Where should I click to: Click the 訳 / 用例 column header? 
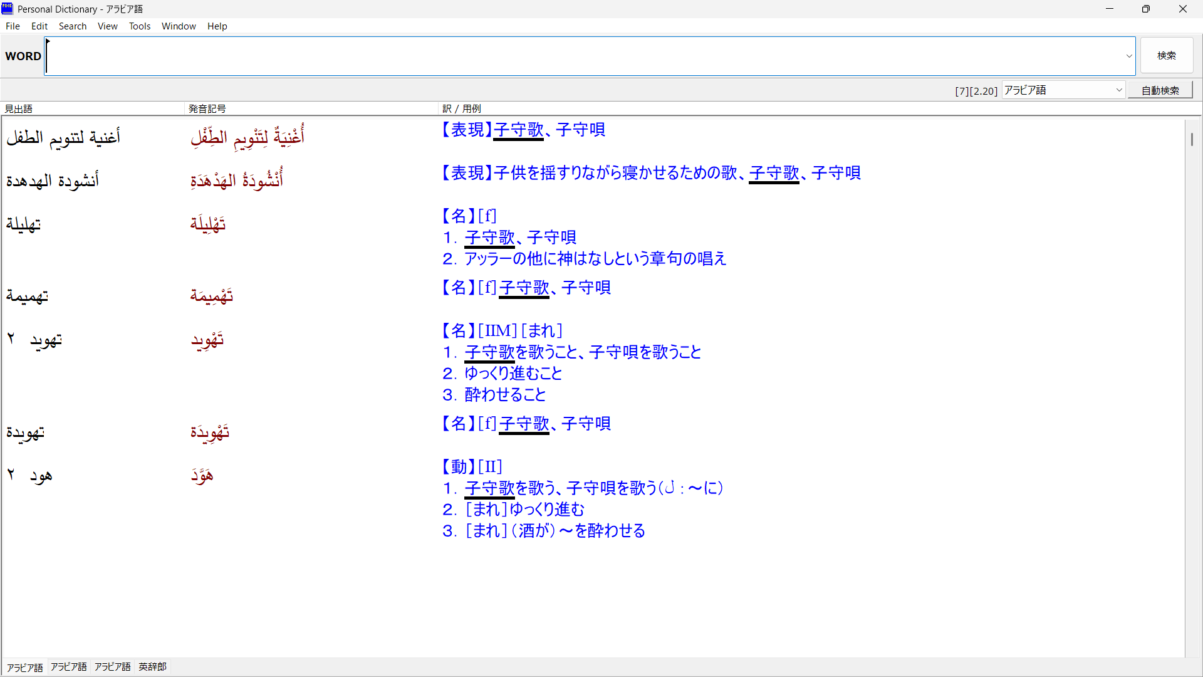(x=462, y=108)
